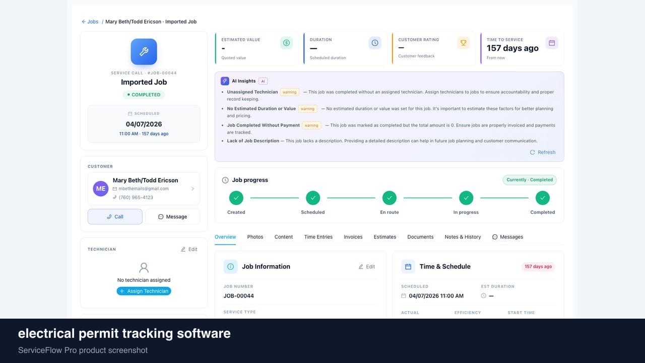The height and width of the screenshot is (363, 645).
Task: Click the phone number (760) 965-4123
Action: 136,198
